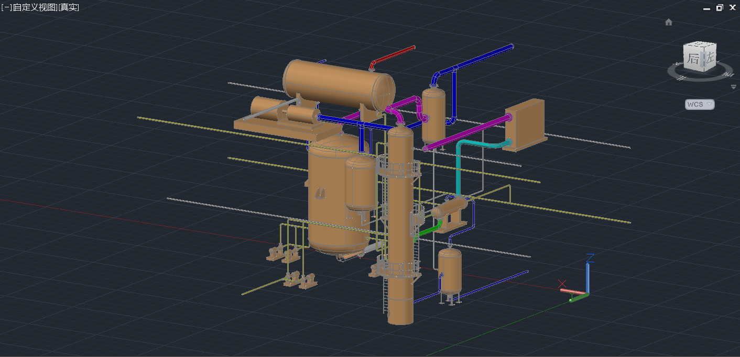Minimize the drawing viewport window

pyautogui.click(x=706, y=8)
